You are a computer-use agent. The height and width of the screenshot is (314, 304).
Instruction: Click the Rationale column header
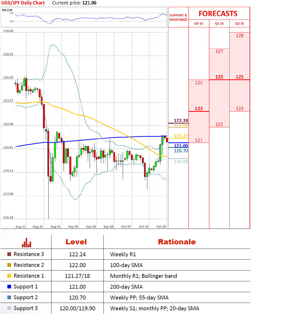(x=177, y=242)
